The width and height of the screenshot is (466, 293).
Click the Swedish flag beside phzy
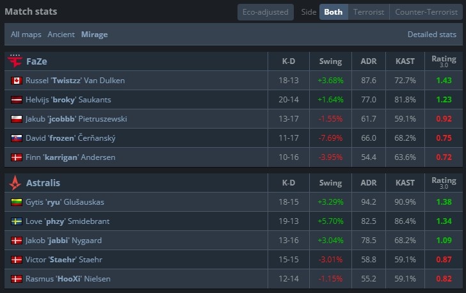[x=17, y=221]
